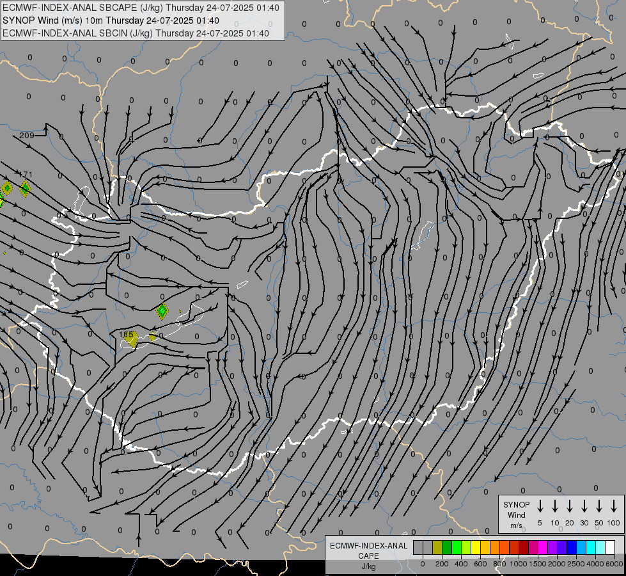Pick the sky-blue CAPE legend swatch
Image resolution: width=626 pixels, height=576 pixels.
pos(581,547)
